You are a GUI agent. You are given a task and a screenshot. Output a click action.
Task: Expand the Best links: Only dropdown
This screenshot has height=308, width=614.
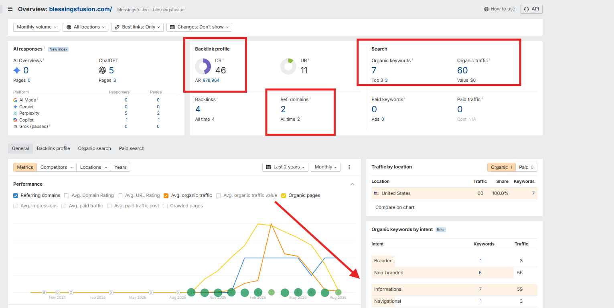[x=137, y=27]
